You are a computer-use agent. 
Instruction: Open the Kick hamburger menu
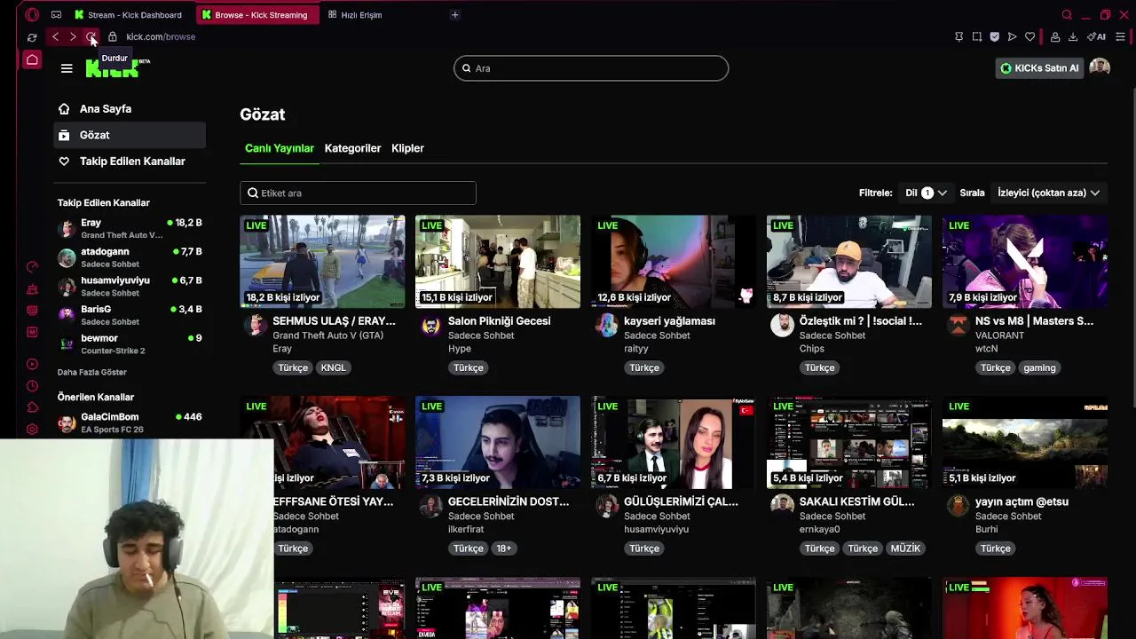(x=67, y=68)
